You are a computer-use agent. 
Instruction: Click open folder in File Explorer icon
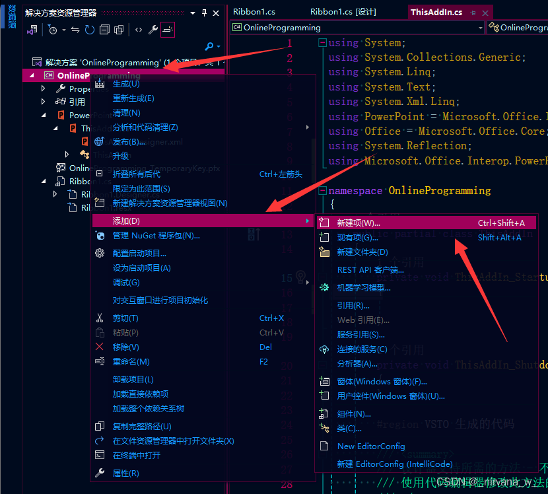point(100,441)
